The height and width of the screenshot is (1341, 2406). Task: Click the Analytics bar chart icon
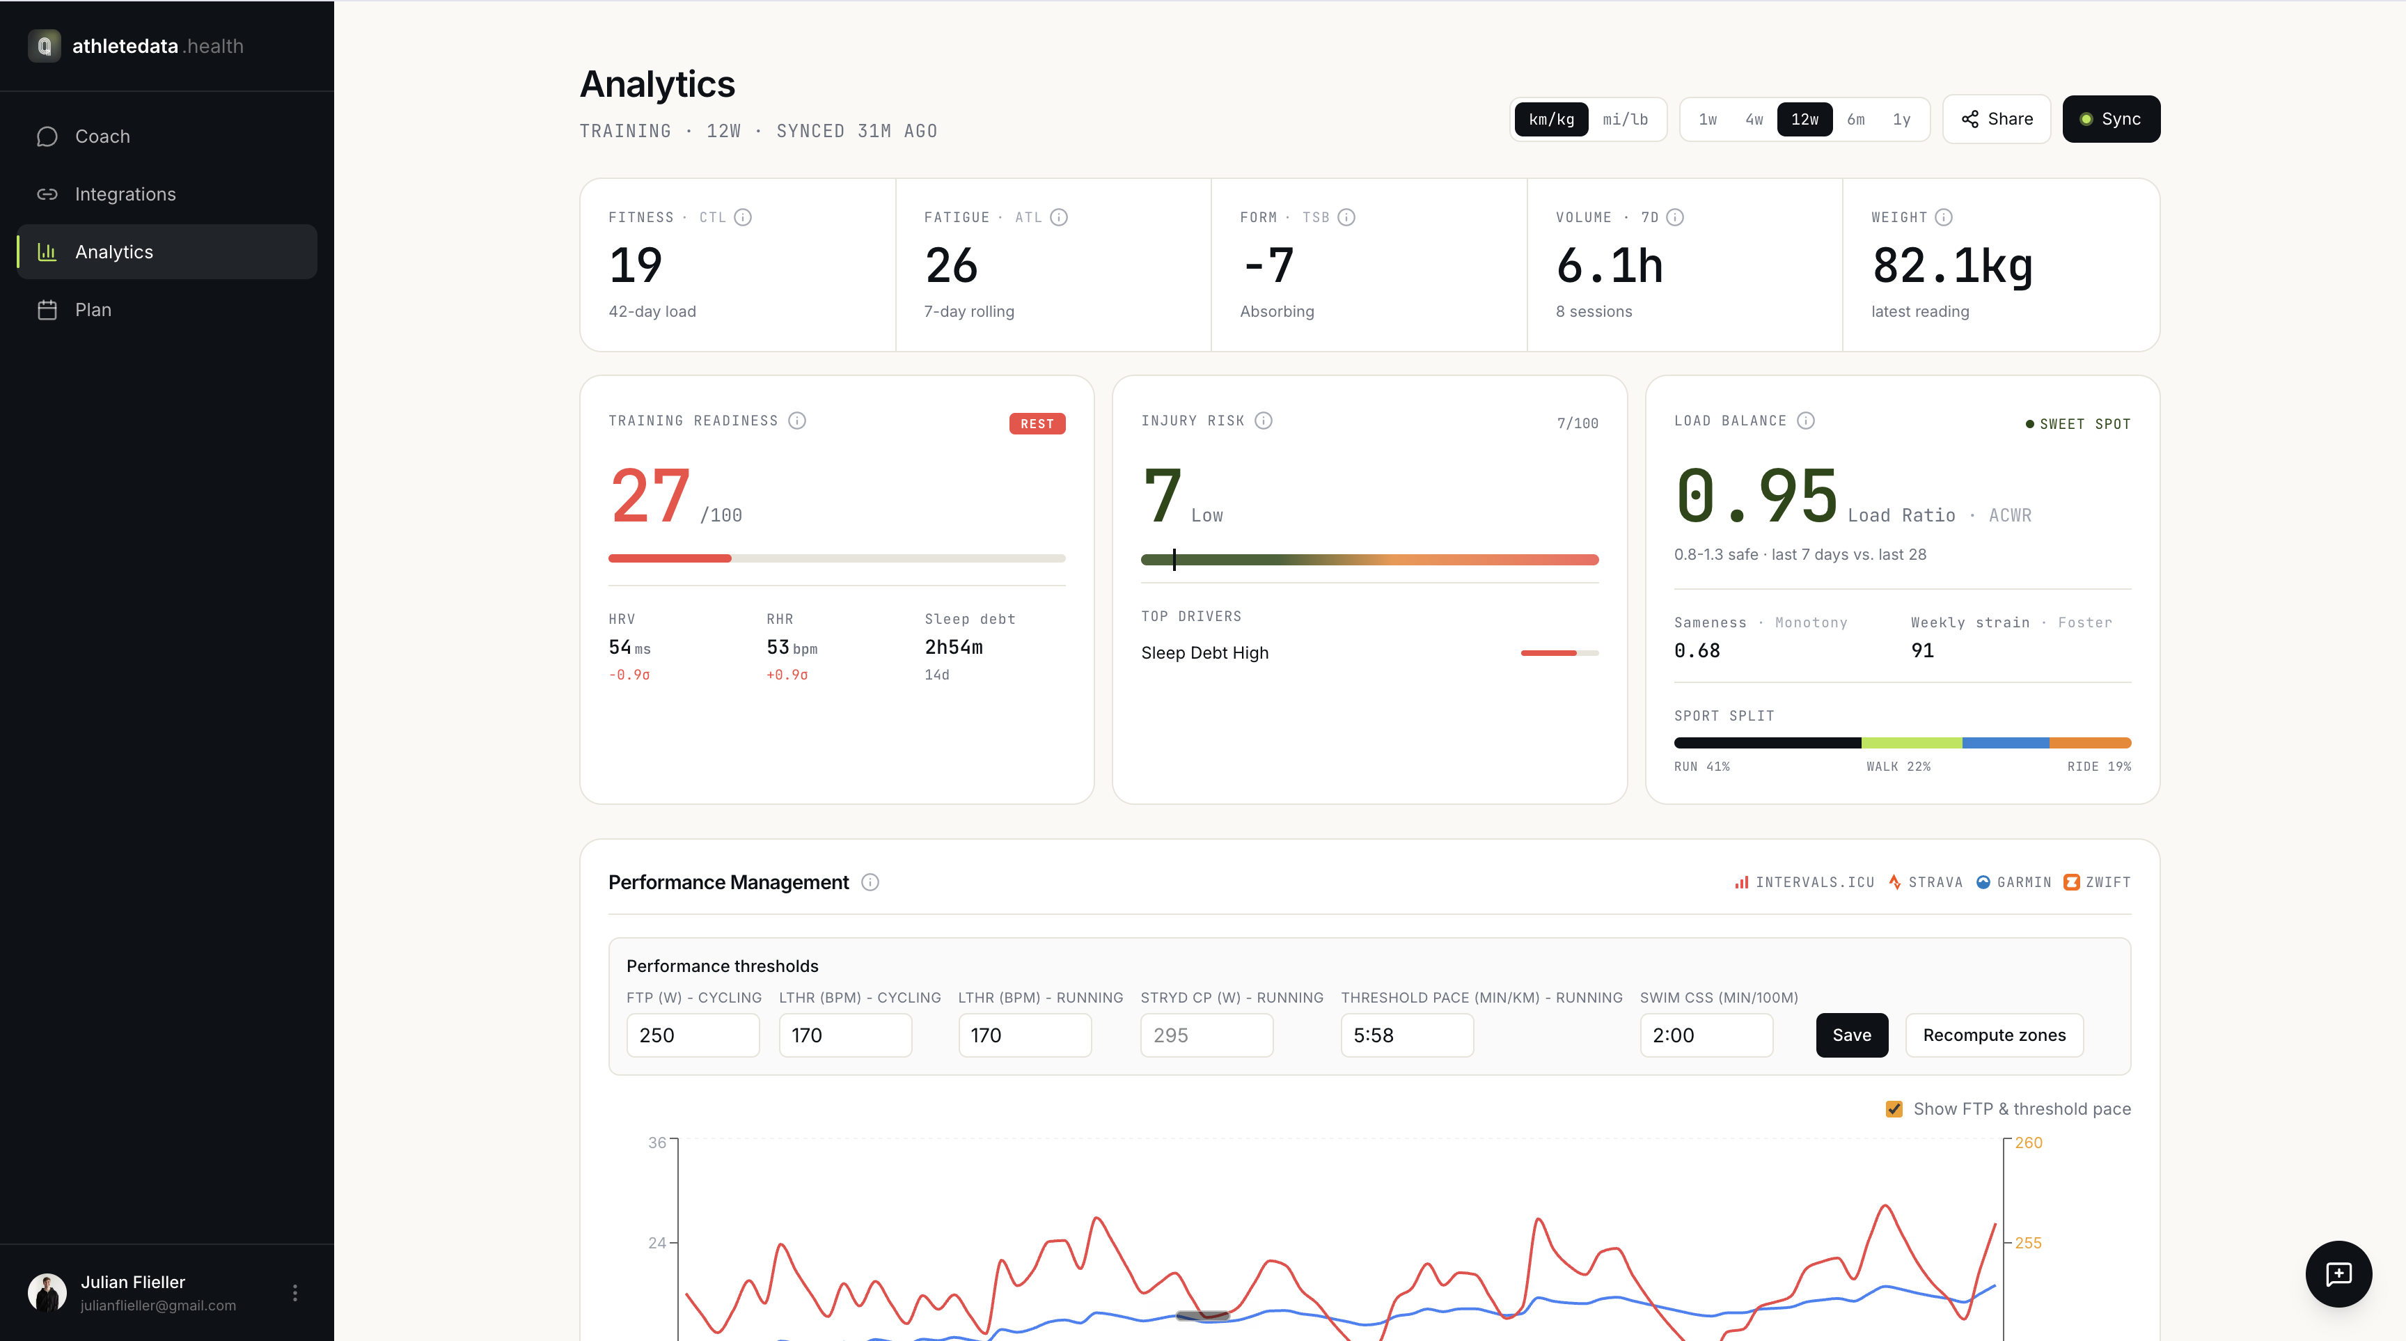[x=47, y=252]
